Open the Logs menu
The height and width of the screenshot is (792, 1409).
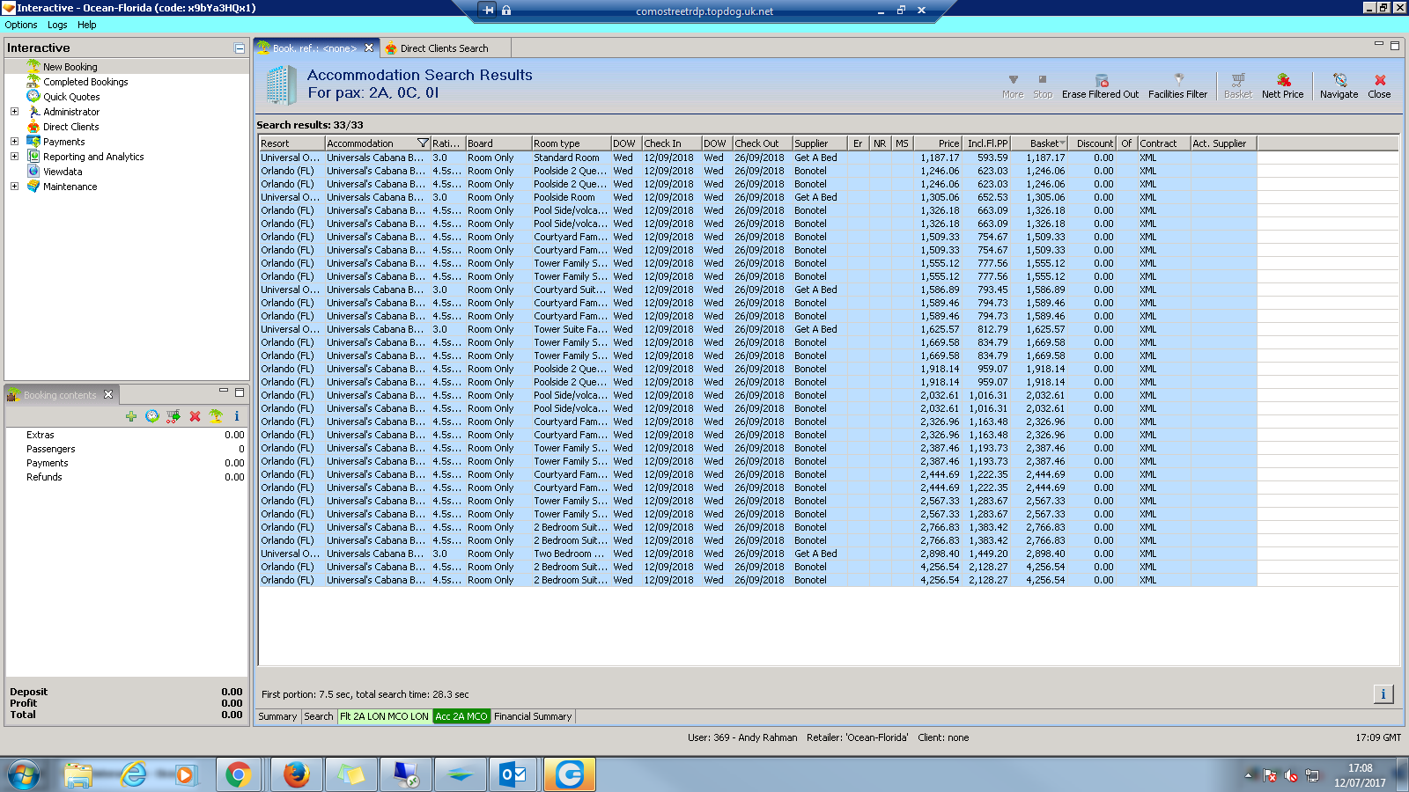pyautogui.click(x=57, y=25)
